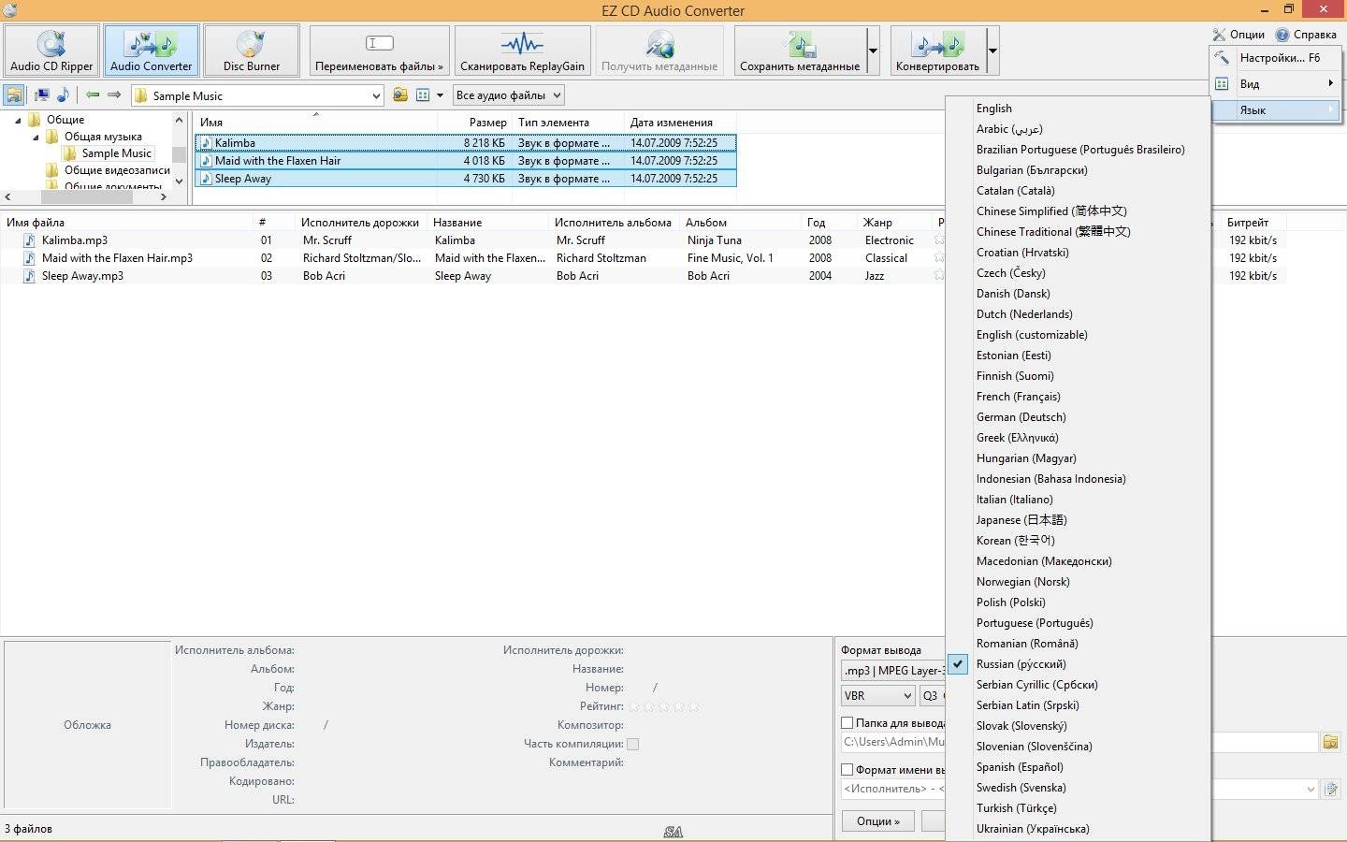This screenshot has width=1347, height=842.
Task: Toggle the folder tree pane icon
Action: click(14, 95)
